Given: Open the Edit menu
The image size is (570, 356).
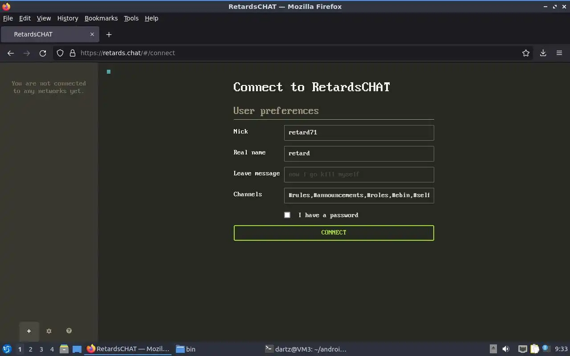Looking at the screenshot, I should (x=25, y=18).
